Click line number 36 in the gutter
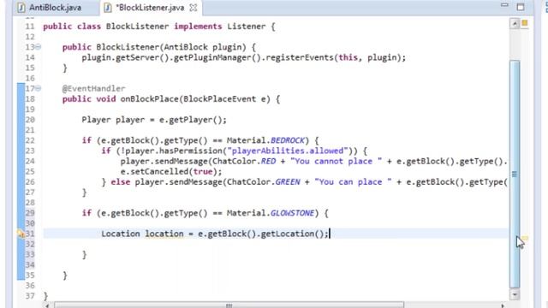Viewport: 548px width, 308px height. click(x=30, y=286)
